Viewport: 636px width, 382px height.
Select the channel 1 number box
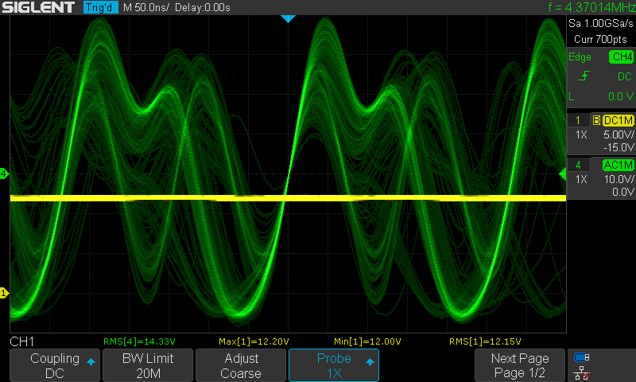[x=578, y=120]
